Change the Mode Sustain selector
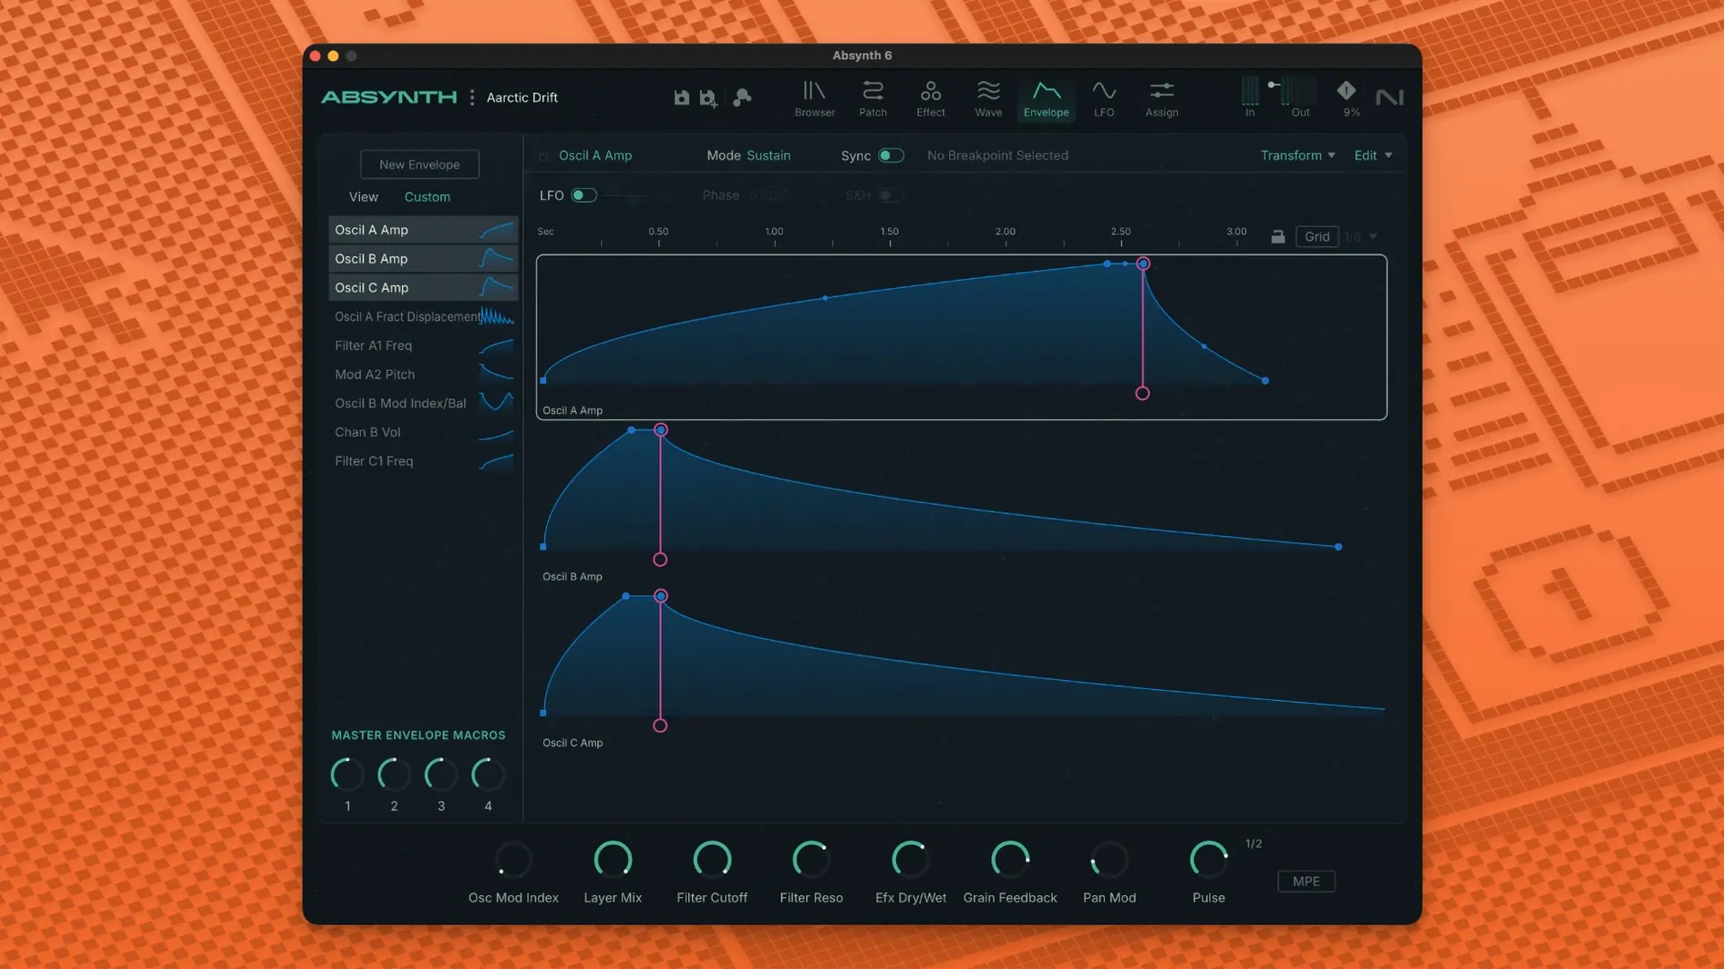Screen dimensions: 1724x969 pos(769,156)
